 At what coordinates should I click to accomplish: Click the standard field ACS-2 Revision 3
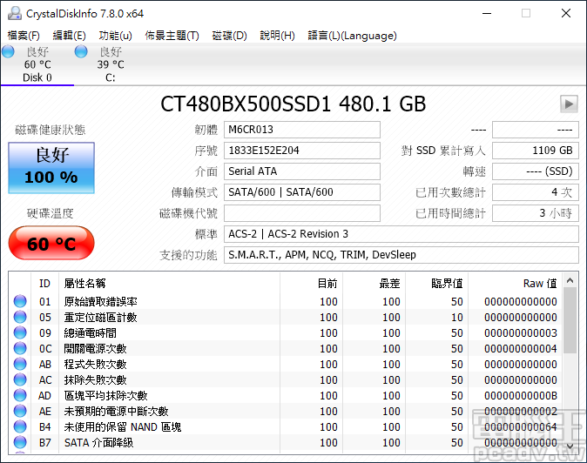tap(401, 234)
